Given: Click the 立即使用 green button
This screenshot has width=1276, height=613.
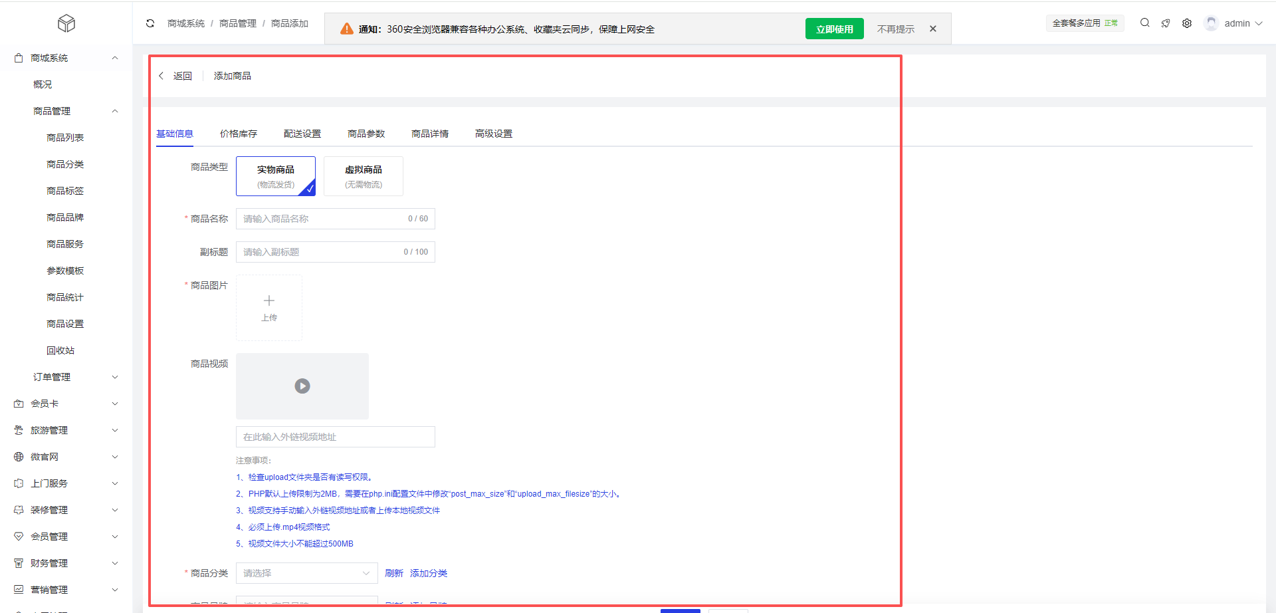Looking at the screenshot, I should (x=834, y=29).
